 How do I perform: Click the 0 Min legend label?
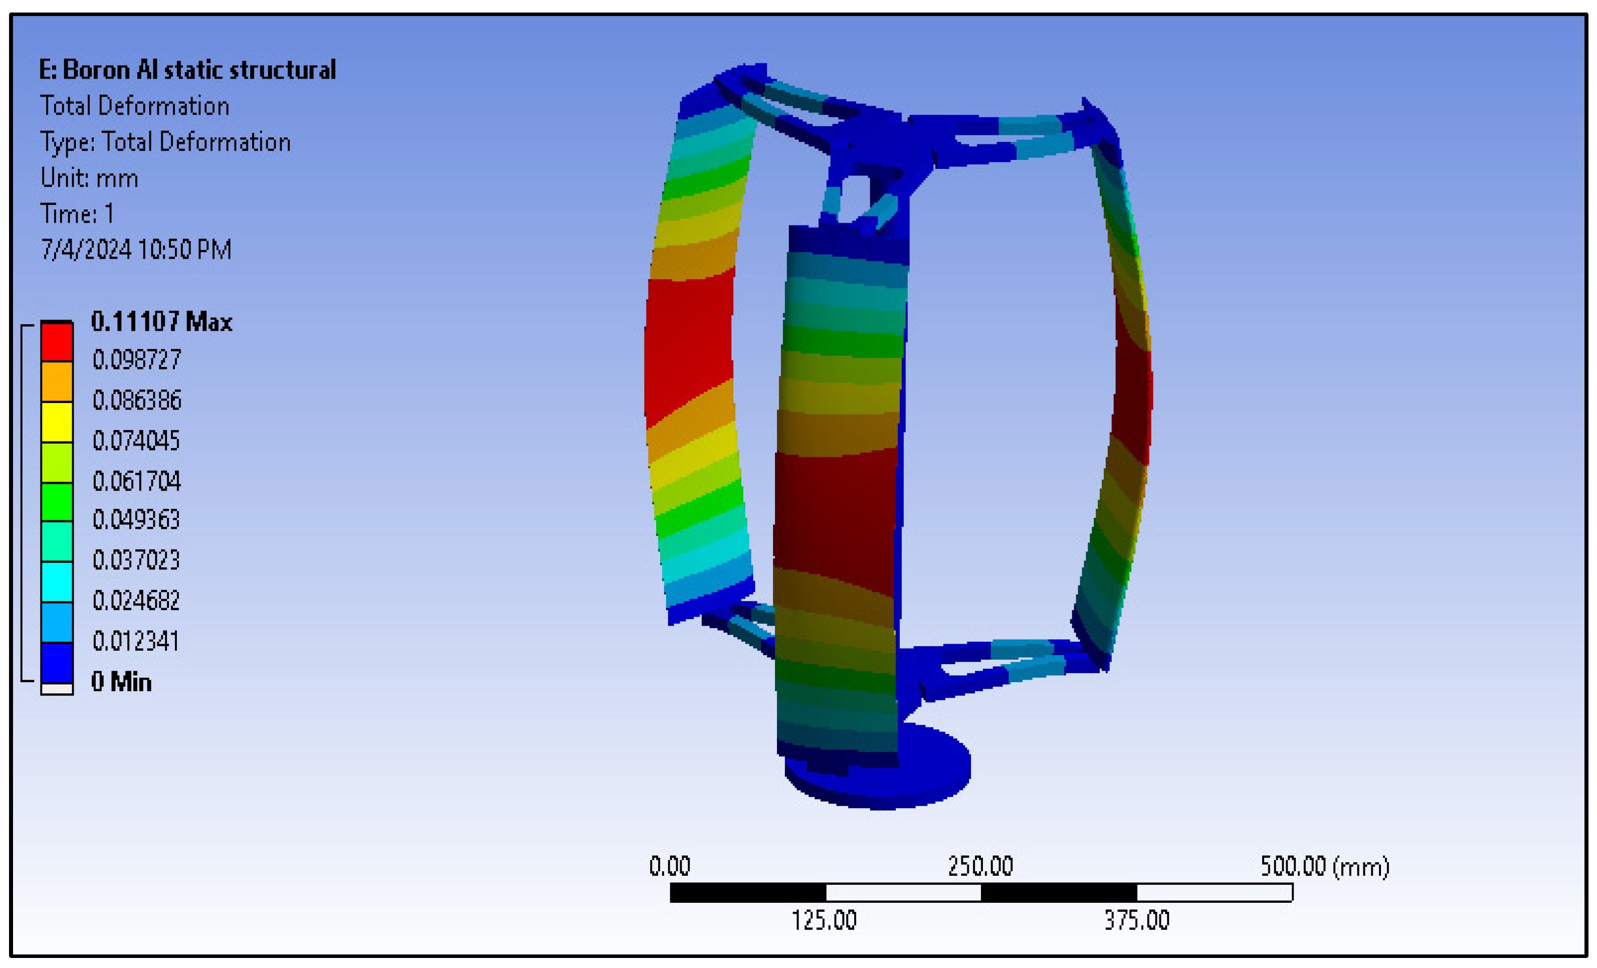tap(121, 682)
